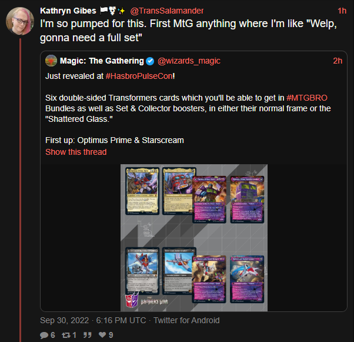Image resolution: width=354 pixels, height=342 pixels.
Task: Open Kathryn Gibes profile avatar
Action: 20,21
